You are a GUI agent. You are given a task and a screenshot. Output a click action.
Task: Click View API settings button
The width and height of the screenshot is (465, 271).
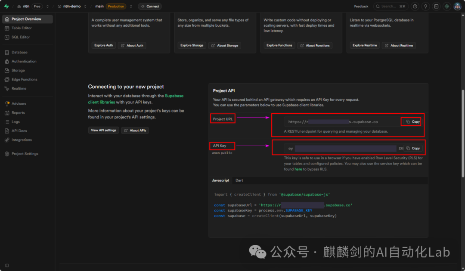[103, 130]
